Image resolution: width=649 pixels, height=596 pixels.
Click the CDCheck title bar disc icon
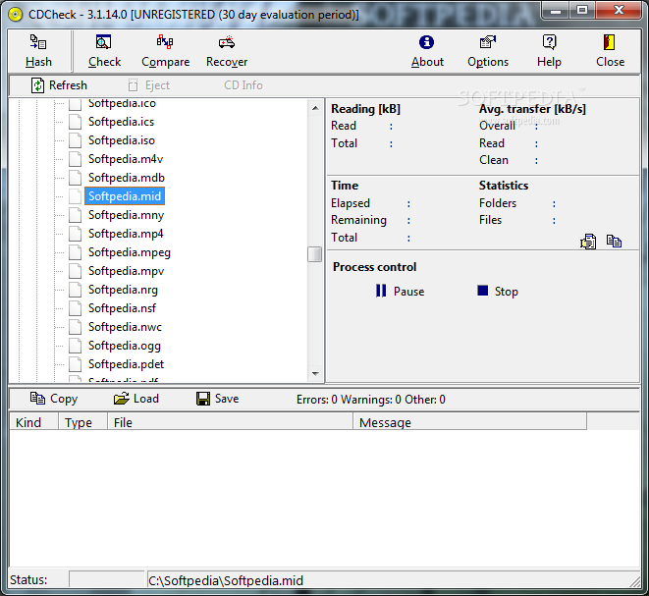click(x=15, y=15)
